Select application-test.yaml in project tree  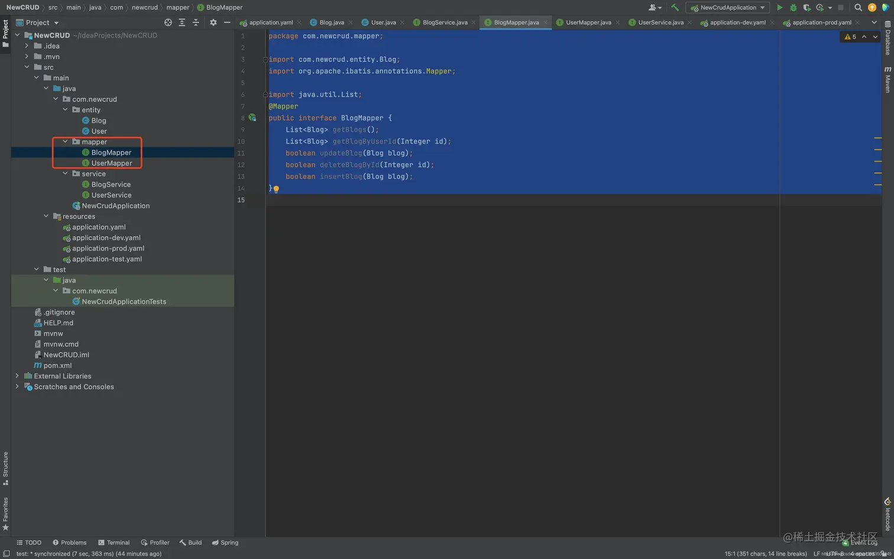click(x=107, y=259)
